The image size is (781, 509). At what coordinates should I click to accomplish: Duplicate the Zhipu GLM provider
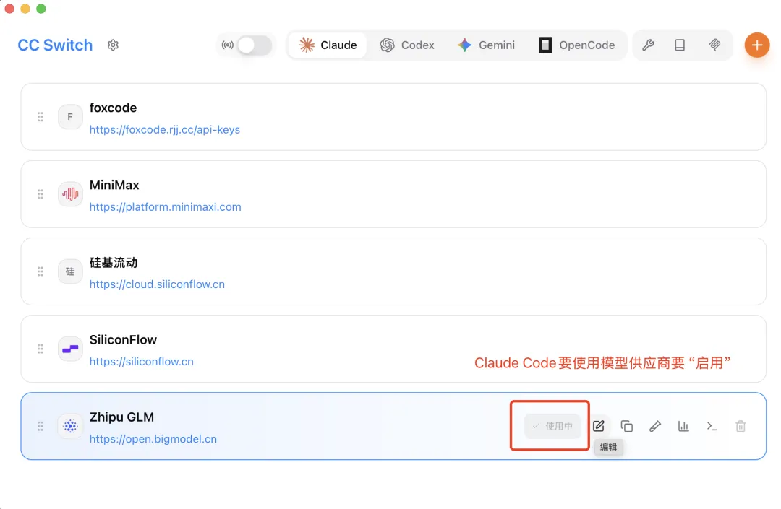626,426
